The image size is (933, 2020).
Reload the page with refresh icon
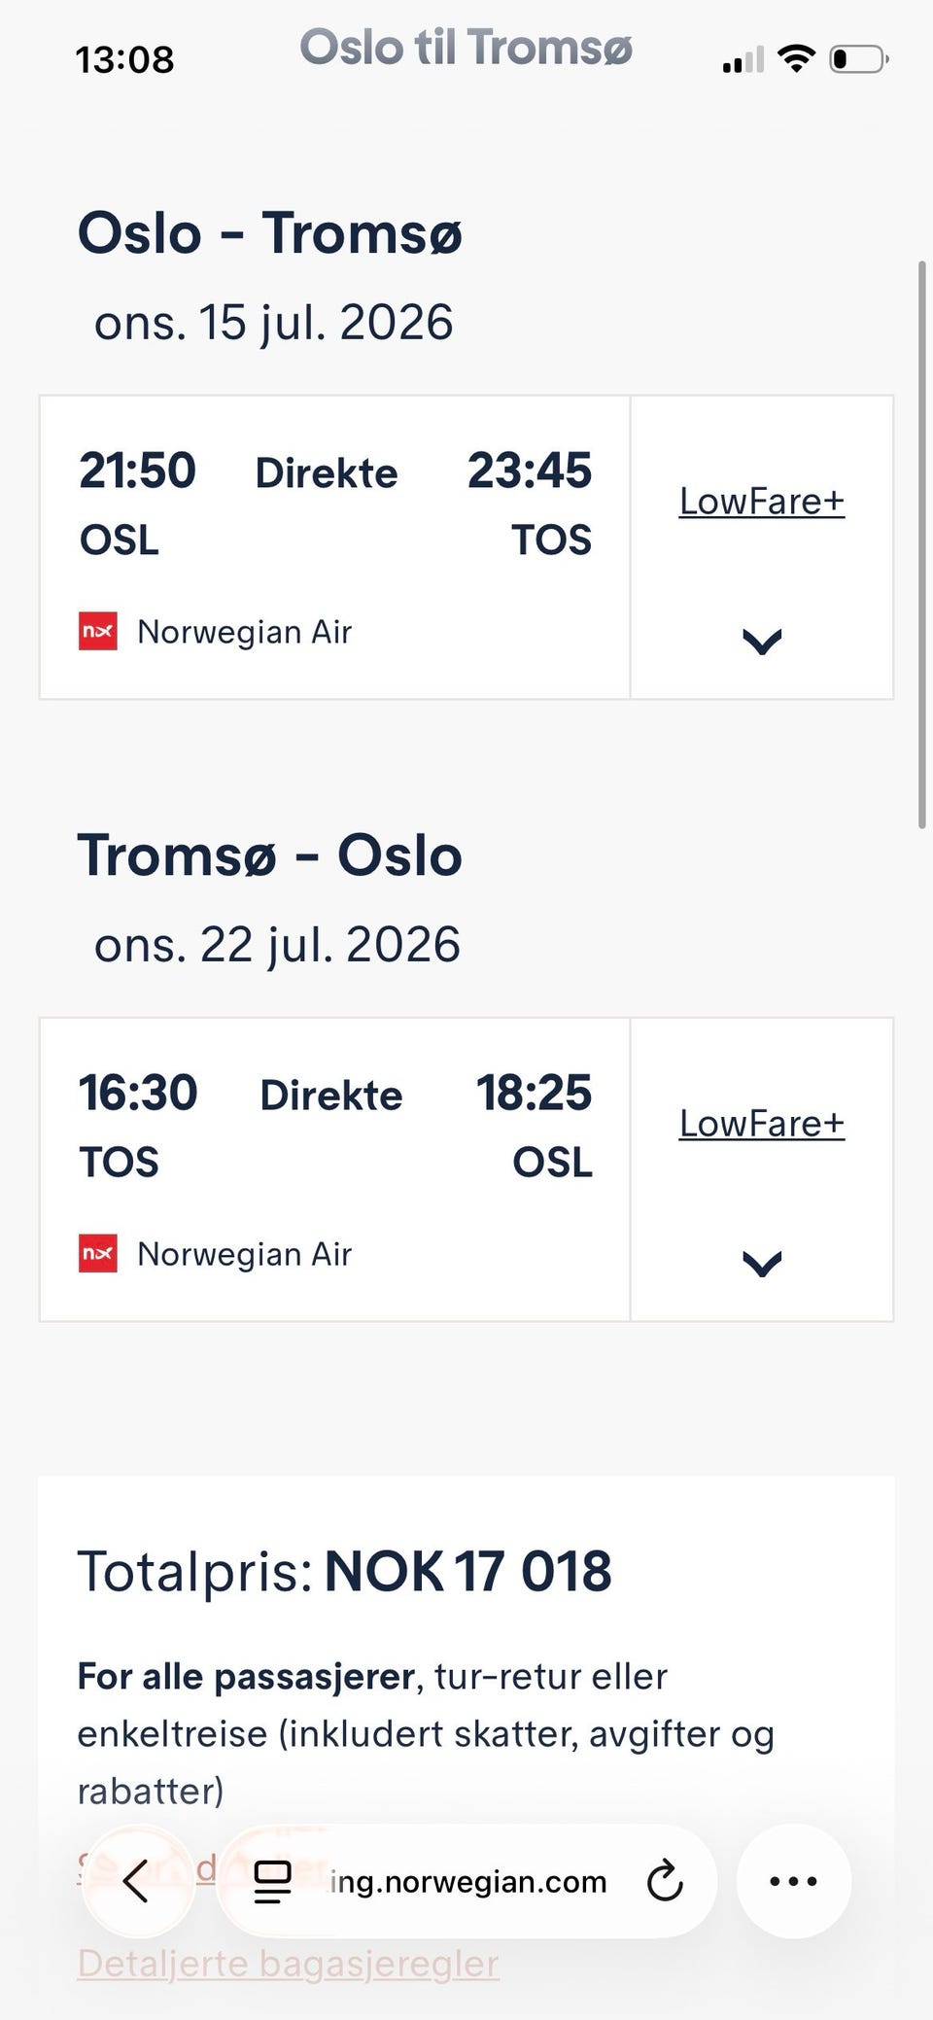(665, 1880)
